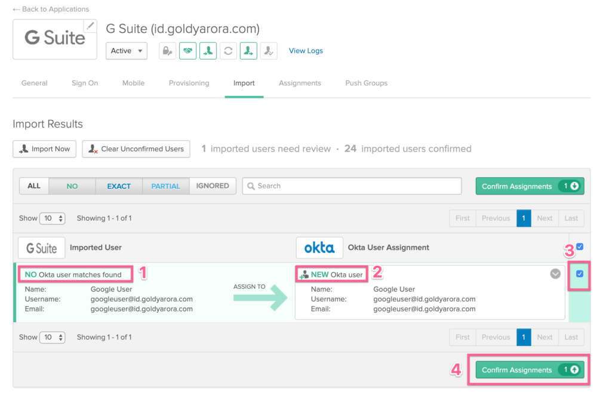The width and height of the screenshot is (615, 395).
Task: Click '24 imported users confirmed' text
Action: (408, 149)
